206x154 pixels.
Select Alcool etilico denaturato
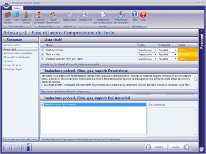[17, 57]
